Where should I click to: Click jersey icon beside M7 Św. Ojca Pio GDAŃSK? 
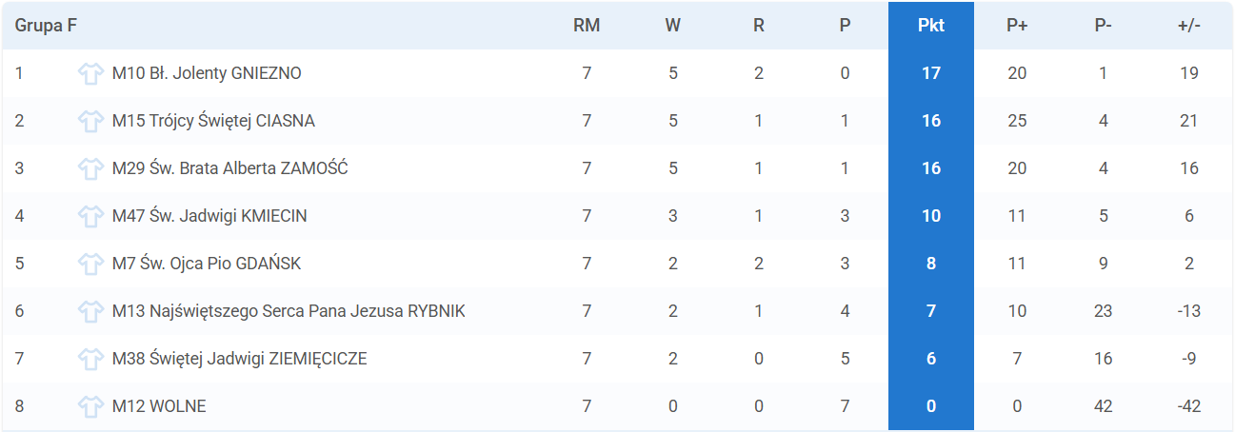90,264
